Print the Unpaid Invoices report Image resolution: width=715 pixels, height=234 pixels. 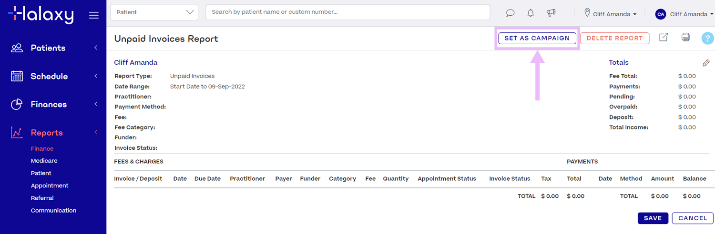pyautogui.click(x=685, y=38)
